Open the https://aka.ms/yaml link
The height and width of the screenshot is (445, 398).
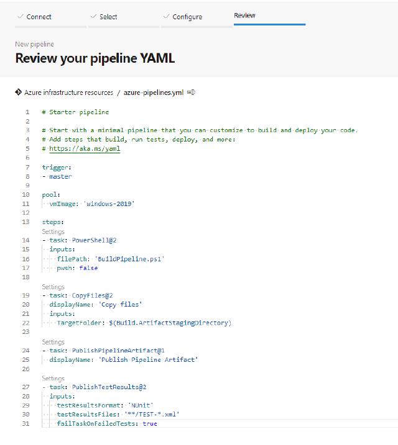coord(85,149)
